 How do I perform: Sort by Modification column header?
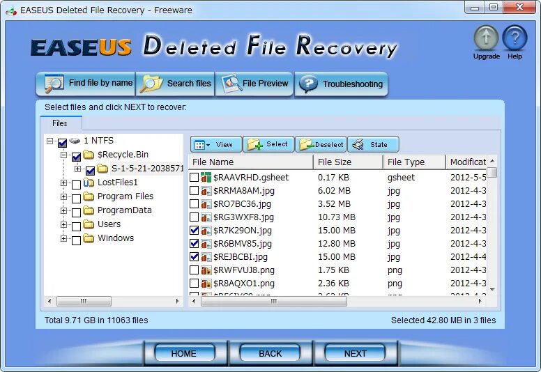click(467, 162)
